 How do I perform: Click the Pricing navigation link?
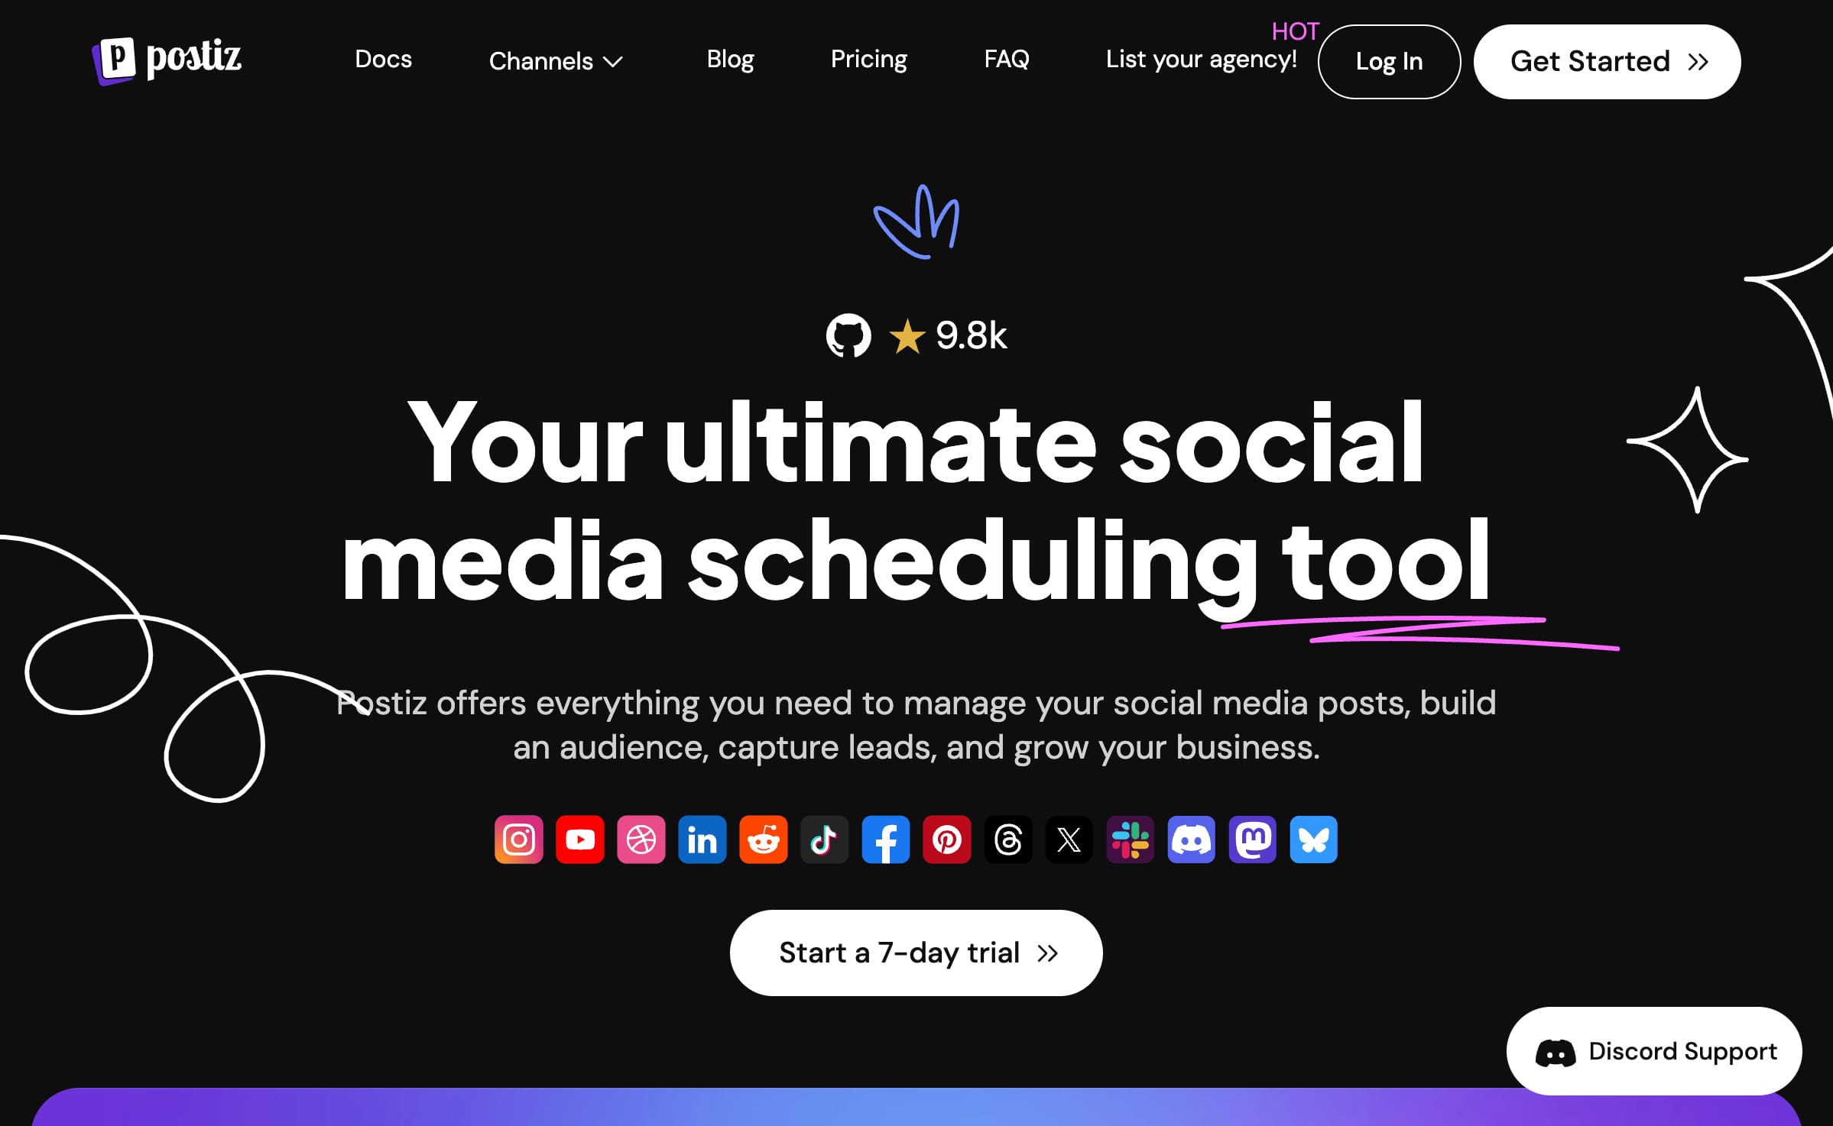(868, 60)
